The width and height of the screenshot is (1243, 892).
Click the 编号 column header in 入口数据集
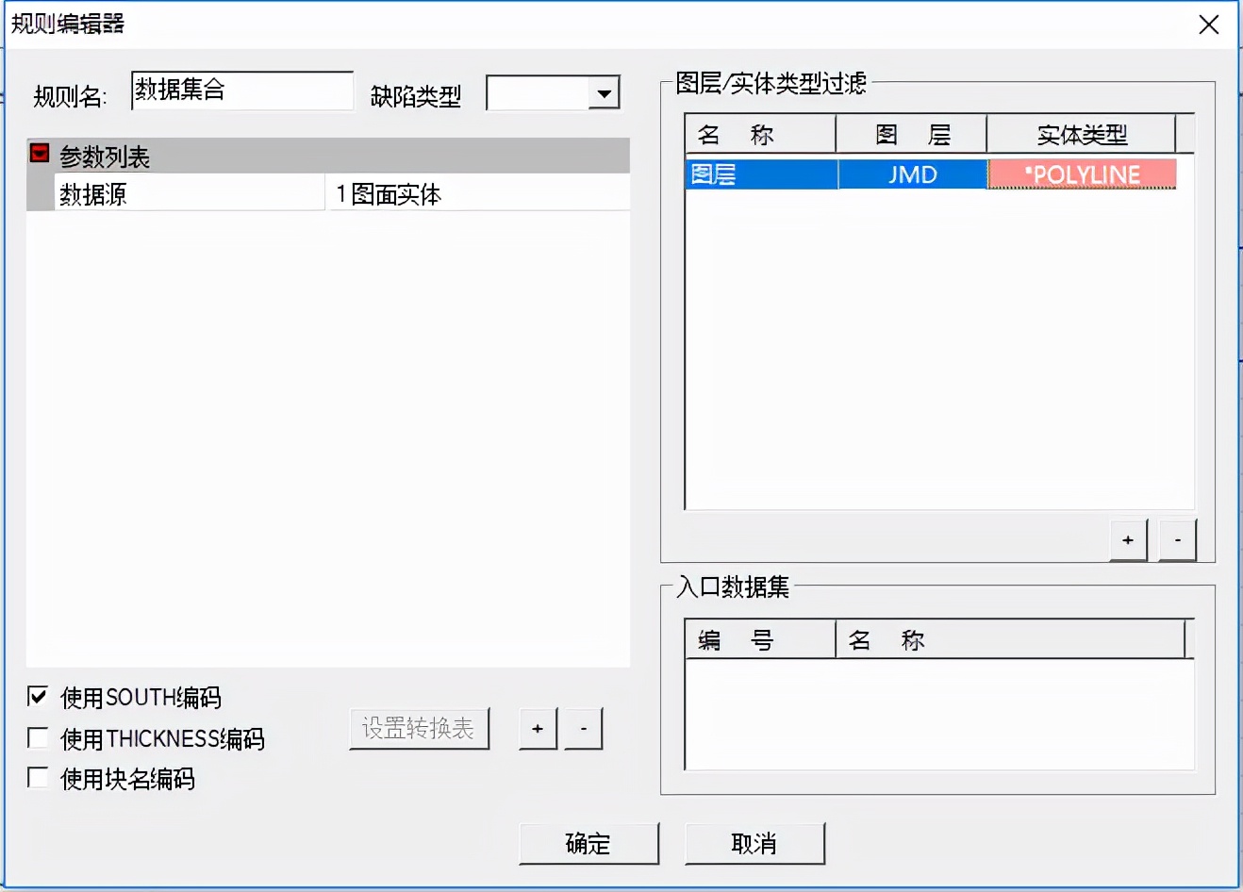point(760,639)
